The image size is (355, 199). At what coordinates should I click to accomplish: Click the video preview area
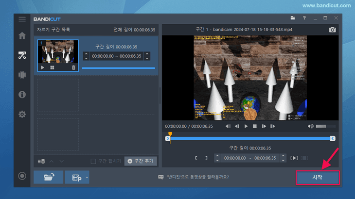(x=250, y=78)
